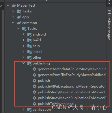The width and height of the screenshot is (112, 113).
Task: Select the other tasks label
Action: pyautogui.click(x=37, y=58)
